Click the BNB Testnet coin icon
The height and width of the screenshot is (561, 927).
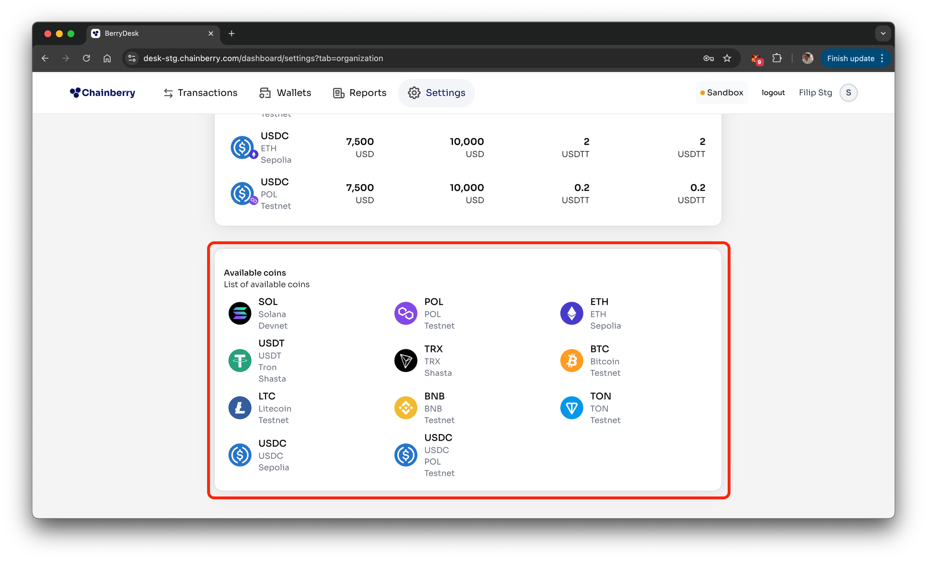tap(406, 408)
